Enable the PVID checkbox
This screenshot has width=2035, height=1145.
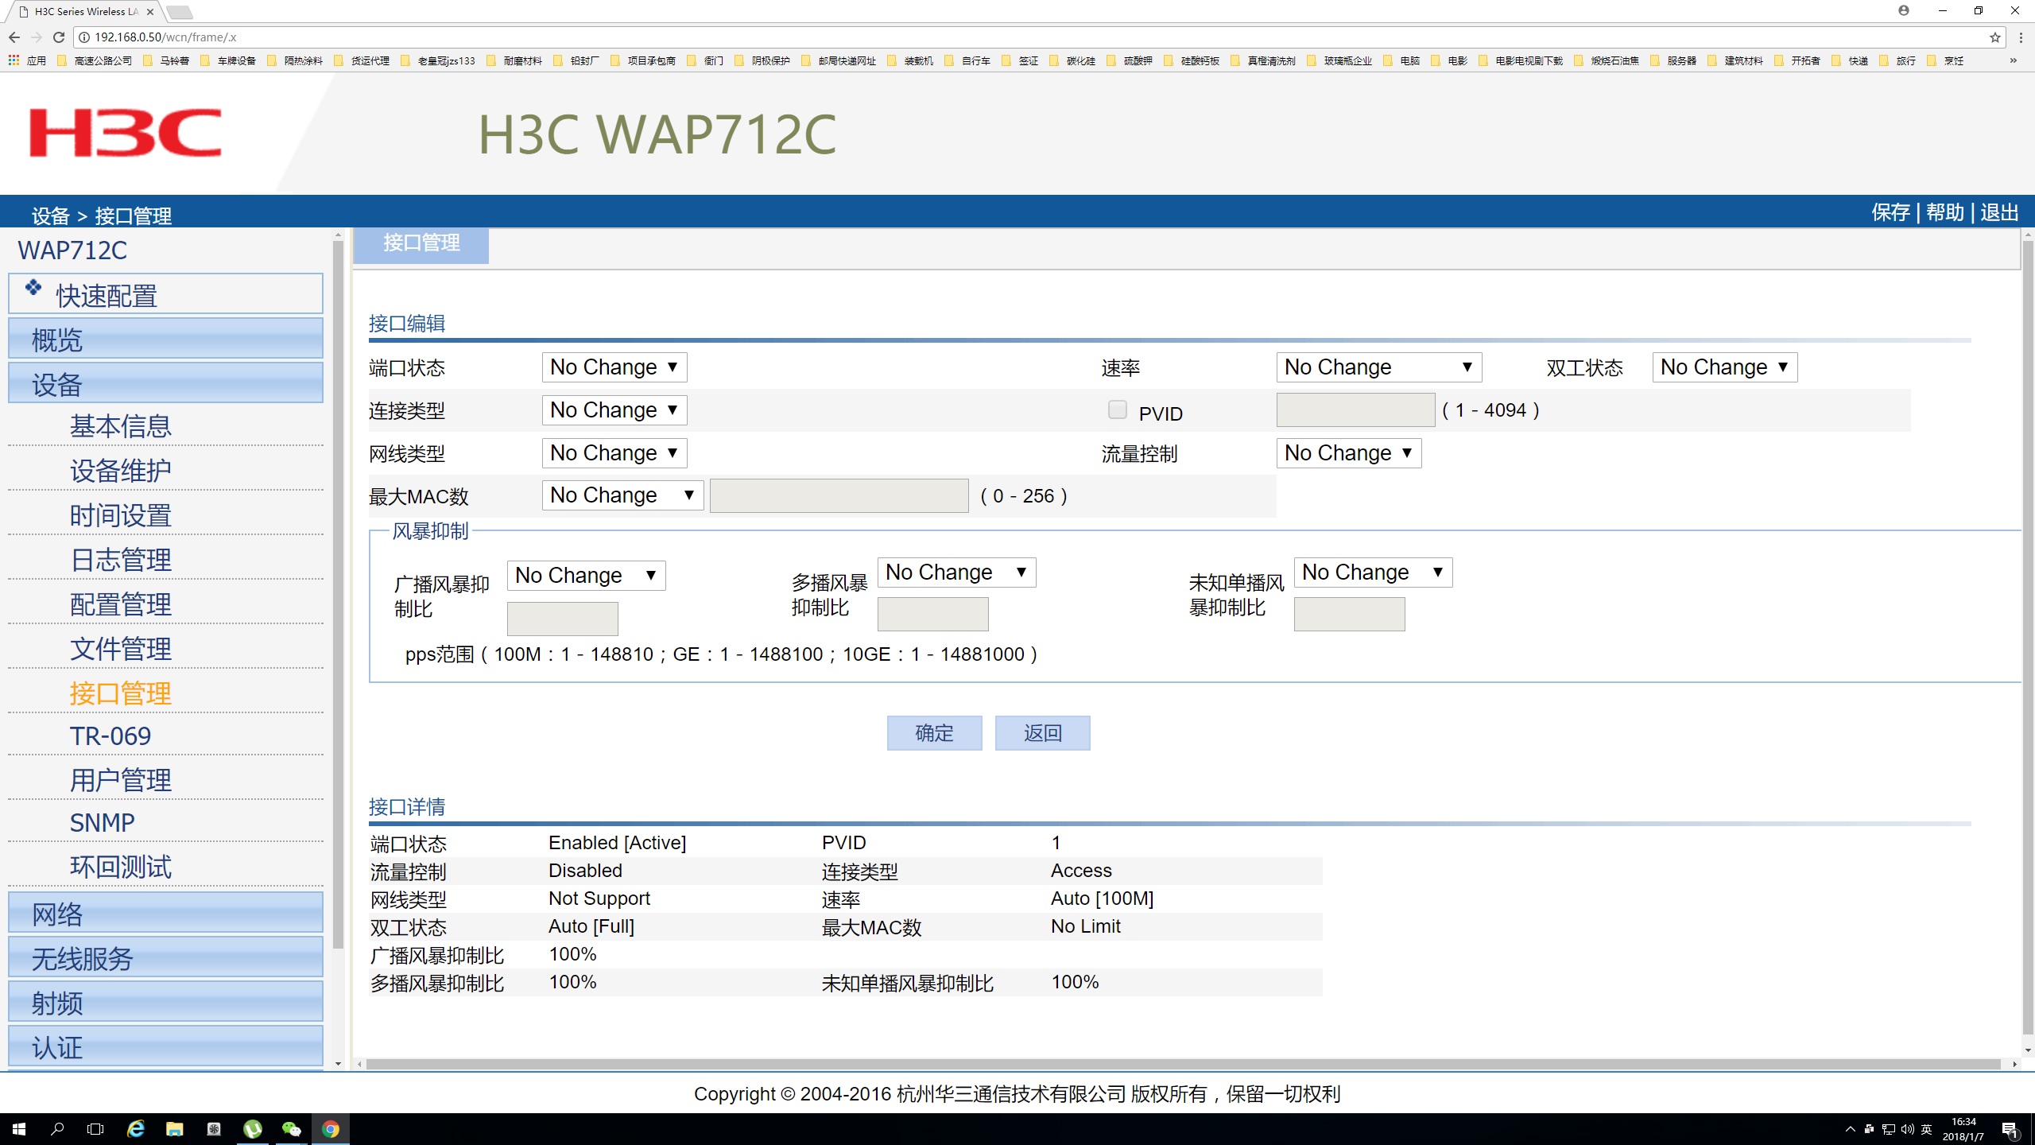pyautogui.click(x=1117, y=409)
